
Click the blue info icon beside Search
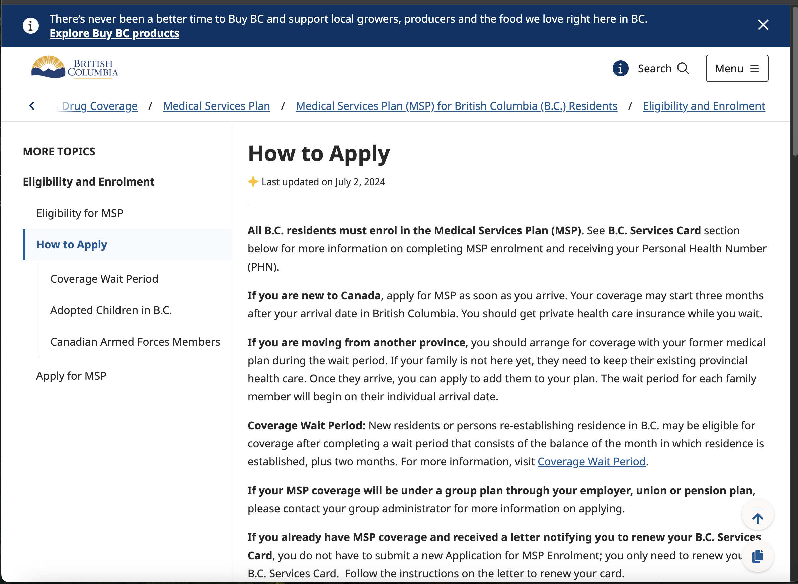click(620, 68)
